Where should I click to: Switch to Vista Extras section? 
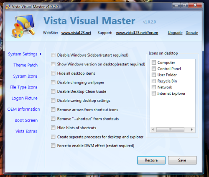click(26, 131)
